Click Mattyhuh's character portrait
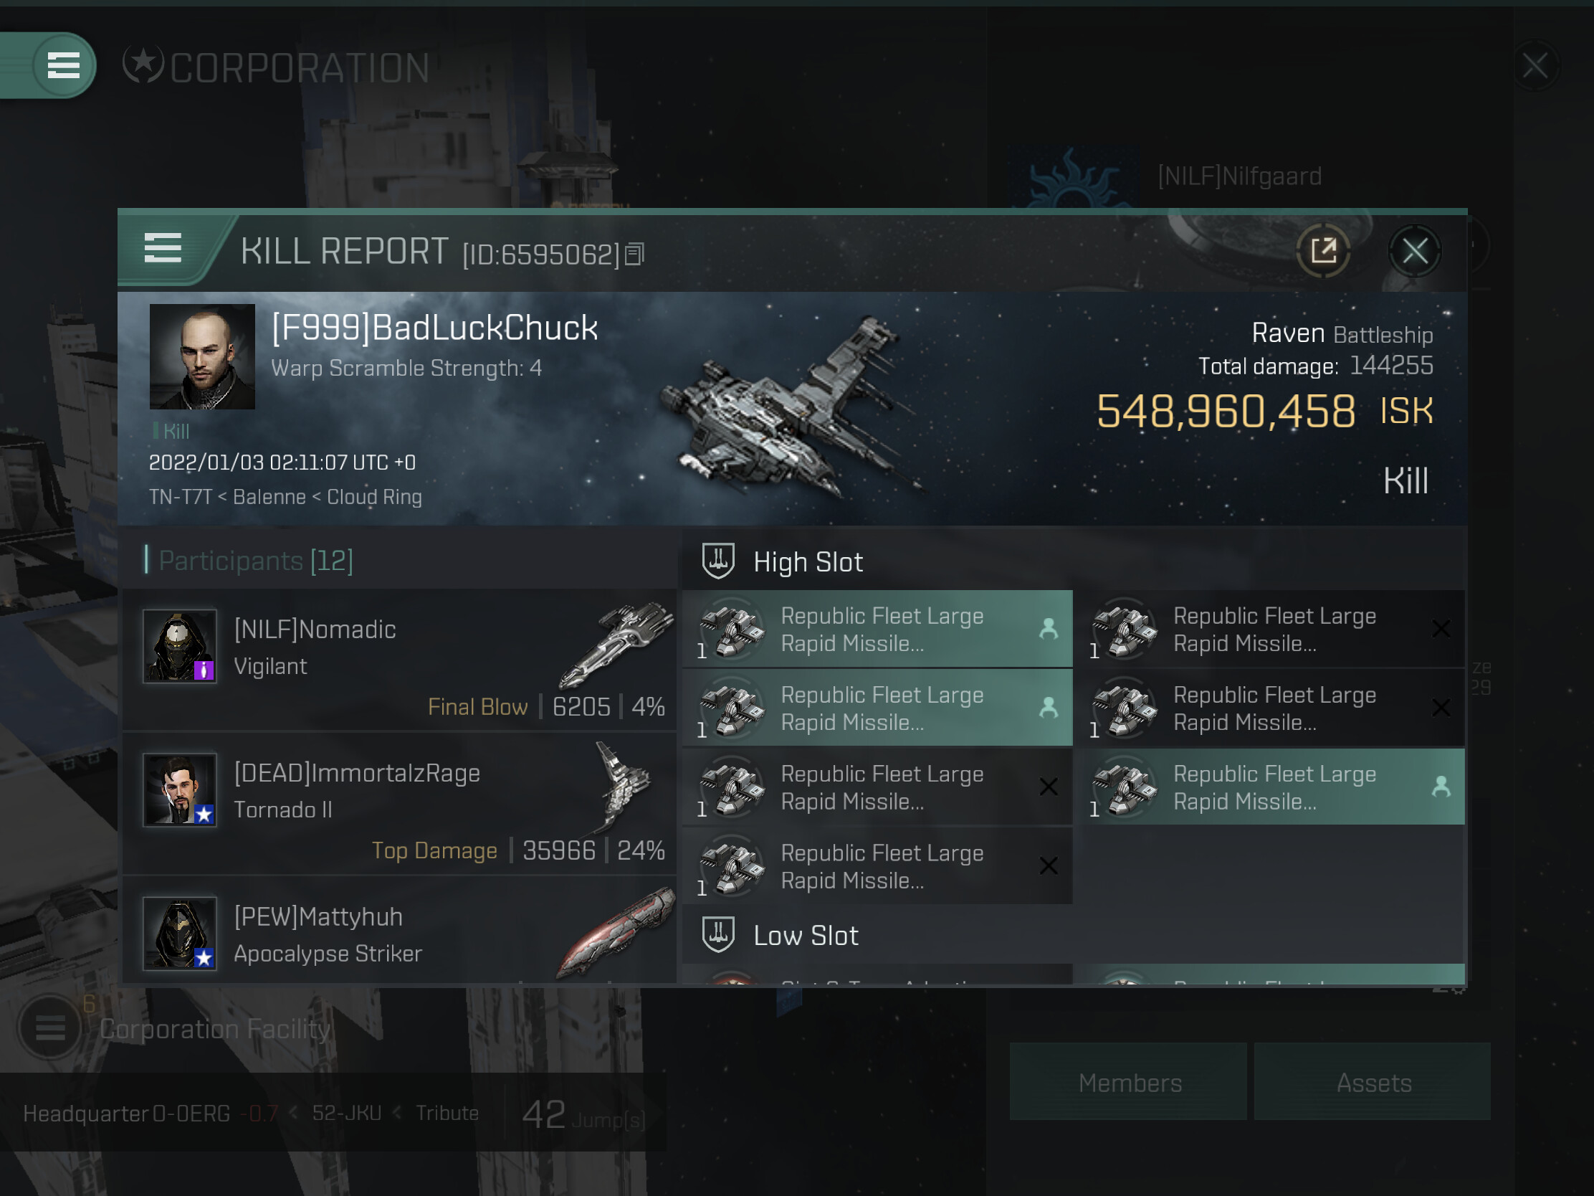Image resolution: width=1594 pixels, height=1196 pixels. point(179,933)
